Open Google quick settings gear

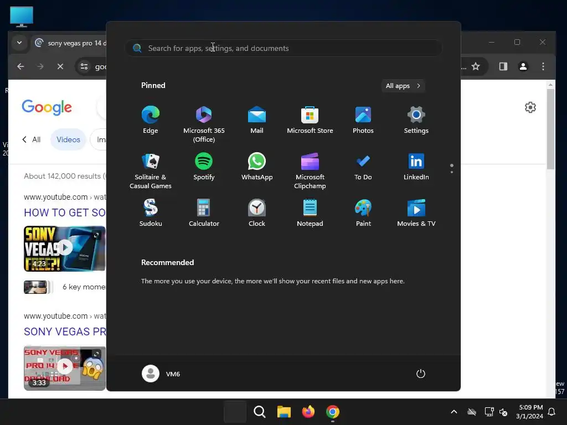coord(530,107)
